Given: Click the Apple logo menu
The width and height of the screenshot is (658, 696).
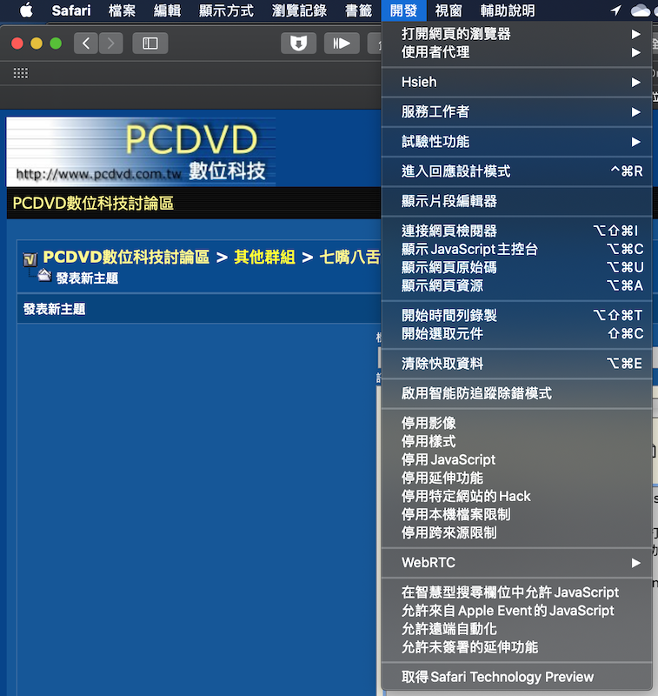Looking at the screenshot, I should (26, 10).
